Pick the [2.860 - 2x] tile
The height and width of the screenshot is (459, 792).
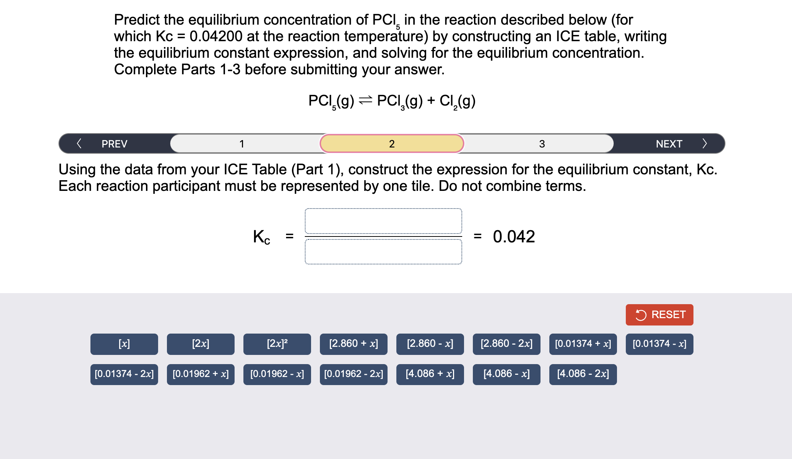(x=506, y=344)
